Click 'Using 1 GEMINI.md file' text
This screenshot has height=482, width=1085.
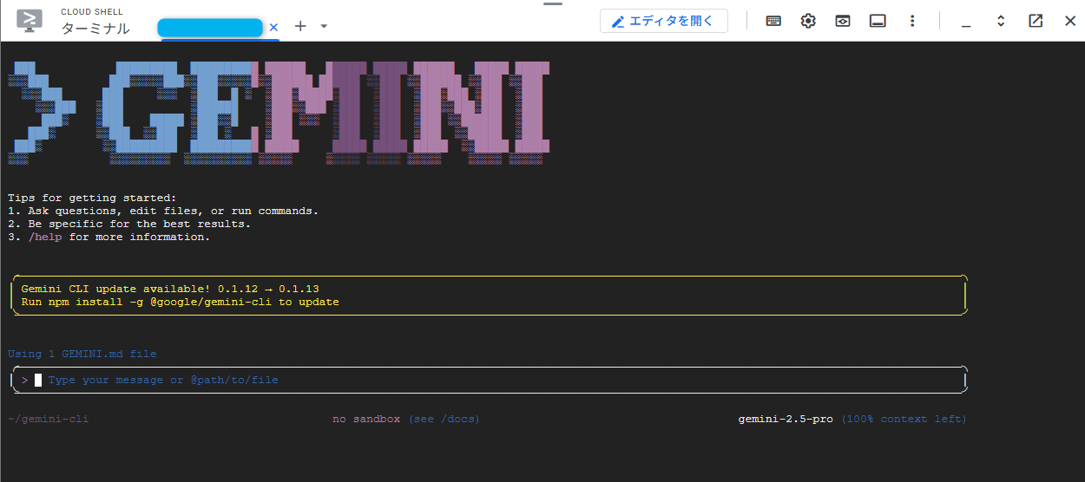[x=82, y=354]
